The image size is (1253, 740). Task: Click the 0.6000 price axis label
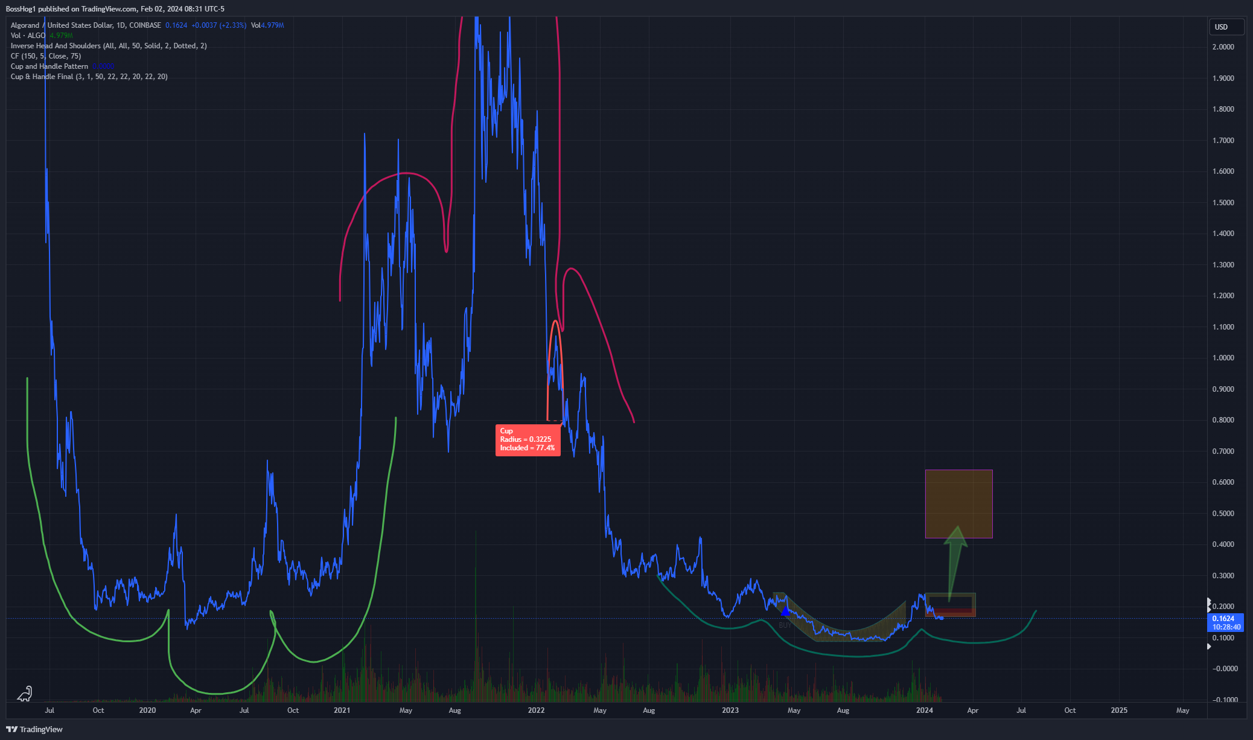(1223, 482)
